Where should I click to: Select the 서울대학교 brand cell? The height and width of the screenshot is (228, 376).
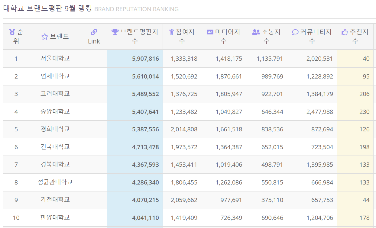55,59
